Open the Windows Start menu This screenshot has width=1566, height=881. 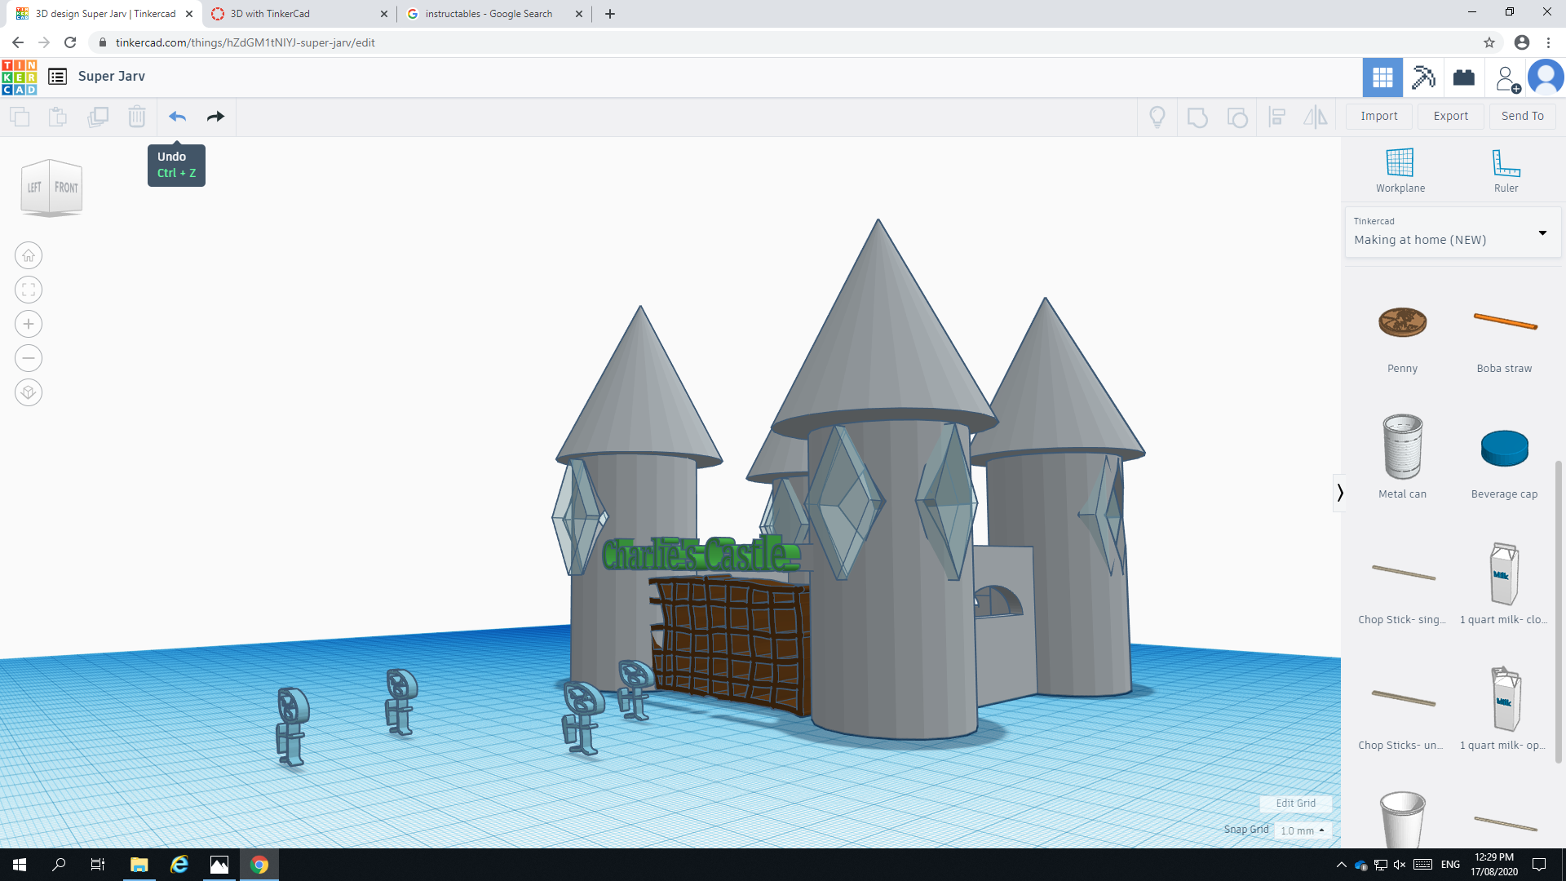point(20,865)
